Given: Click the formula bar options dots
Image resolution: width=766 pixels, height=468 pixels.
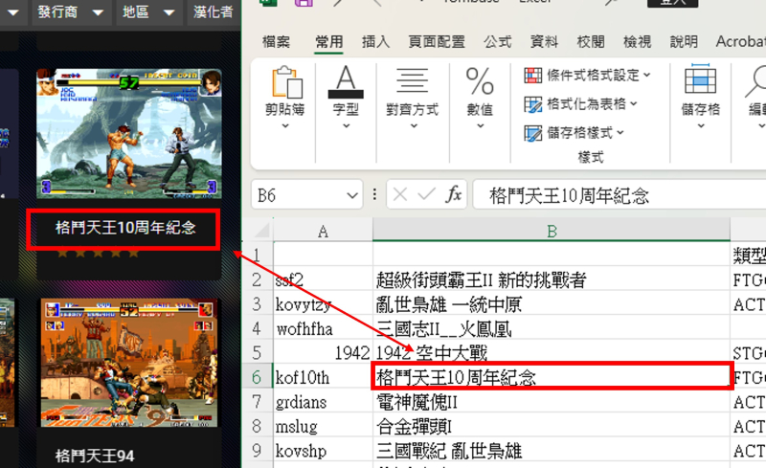Looking at the screenshot, I should pos(374,195).
